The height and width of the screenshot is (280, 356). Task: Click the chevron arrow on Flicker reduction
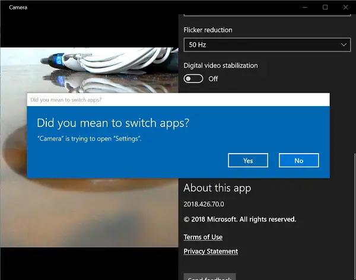tap(344, 44)
